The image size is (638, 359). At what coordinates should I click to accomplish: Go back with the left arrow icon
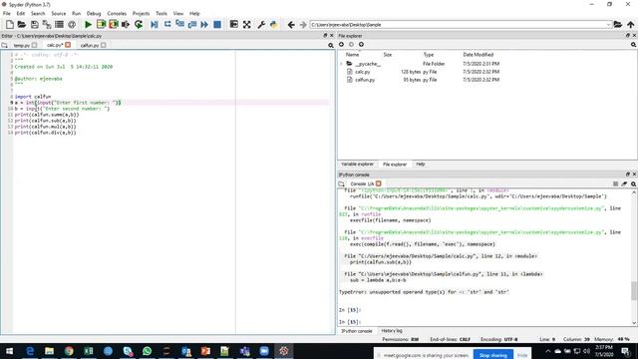(x=291, y=25)
